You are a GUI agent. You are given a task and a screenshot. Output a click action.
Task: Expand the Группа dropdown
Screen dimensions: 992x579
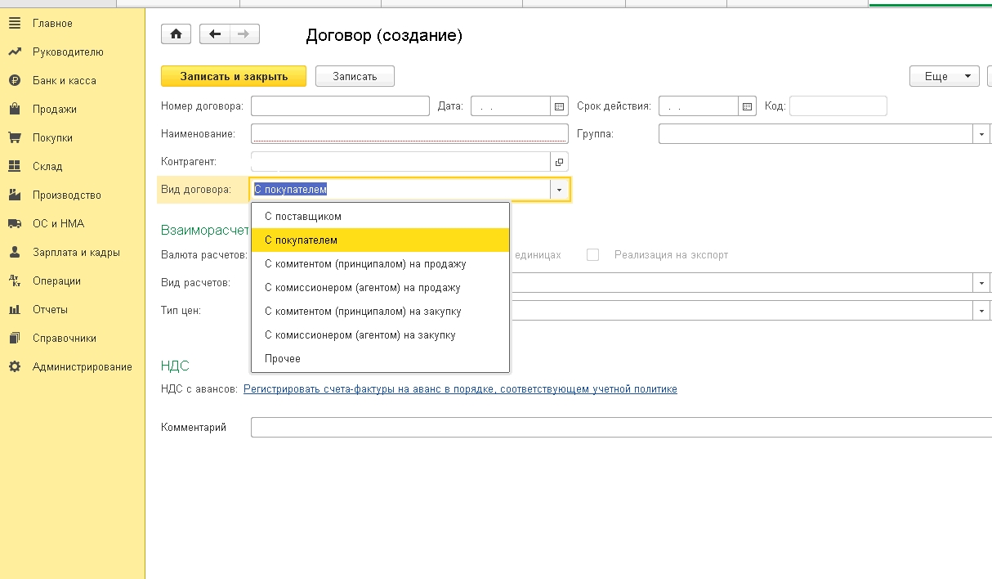tap(981, 134)
